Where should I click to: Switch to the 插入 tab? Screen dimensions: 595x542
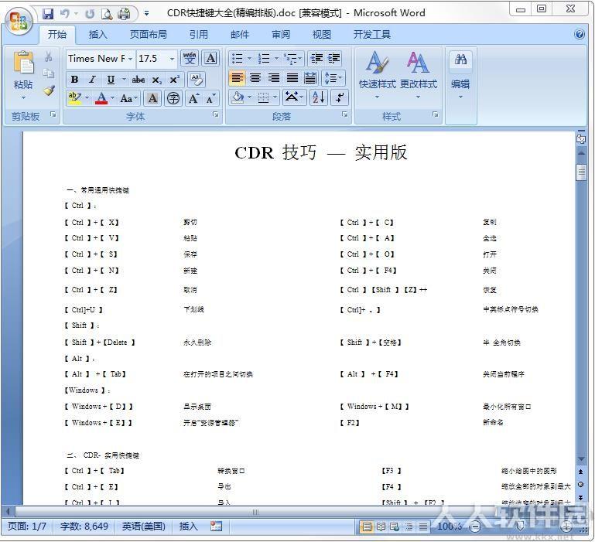pos(97,35)
